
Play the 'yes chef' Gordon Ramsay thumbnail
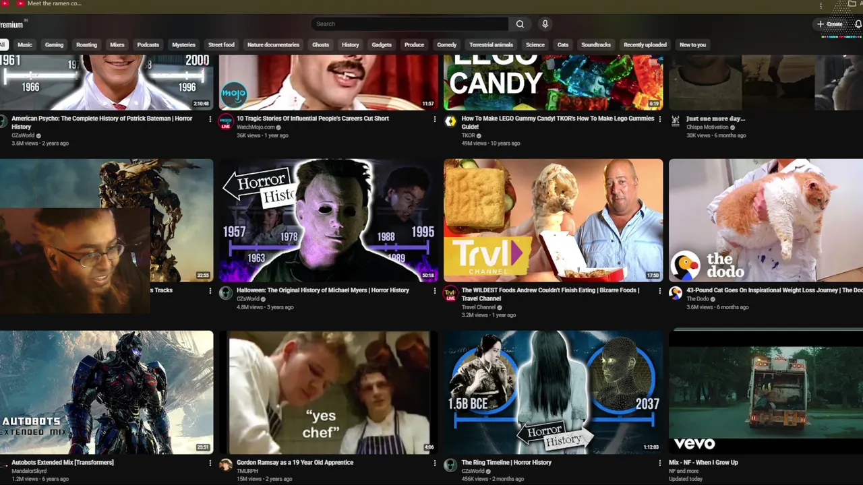pyautogui.click(x=328, y=392)
